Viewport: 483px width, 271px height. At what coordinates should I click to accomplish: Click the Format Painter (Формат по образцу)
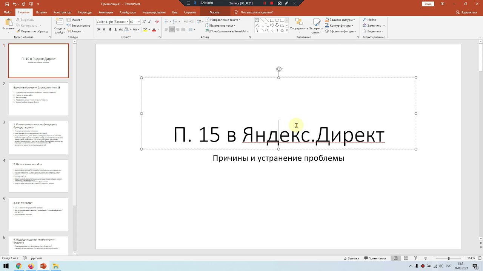(32, 31)
